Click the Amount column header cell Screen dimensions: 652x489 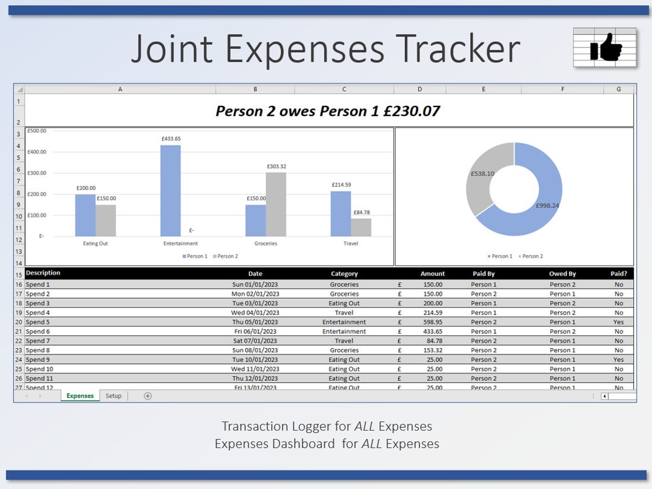point(420,274)
